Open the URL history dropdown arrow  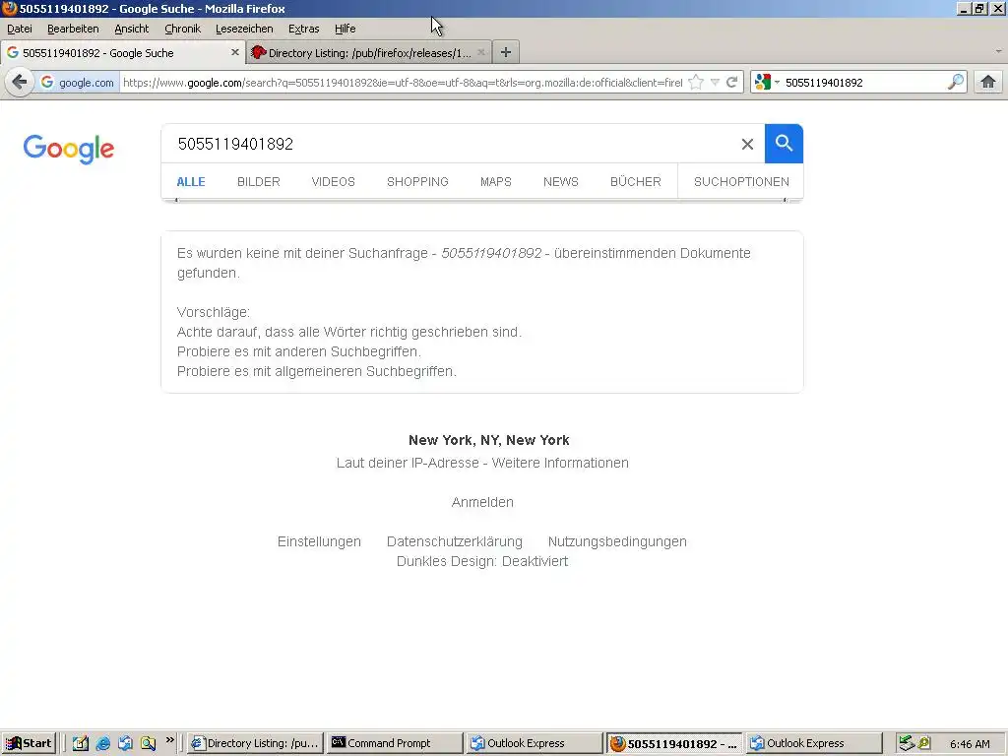point(715,83)
